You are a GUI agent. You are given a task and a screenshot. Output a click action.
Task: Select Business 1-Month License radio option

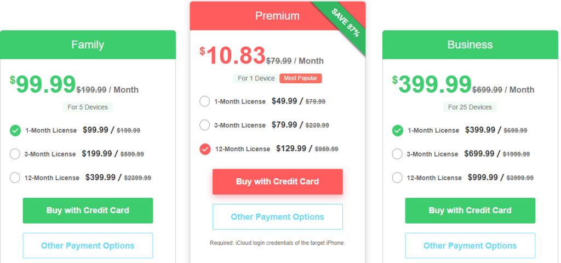click(x=398, y=130)
